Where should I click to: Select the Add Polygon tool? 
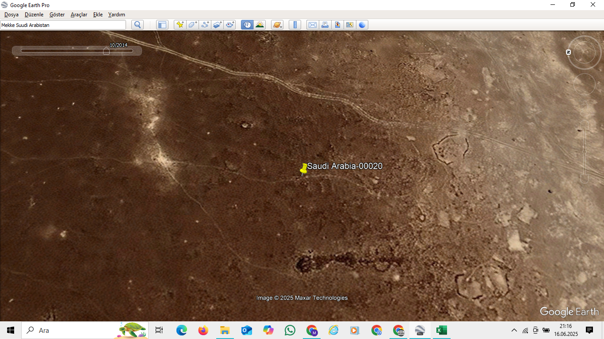[x=192, y=25]
